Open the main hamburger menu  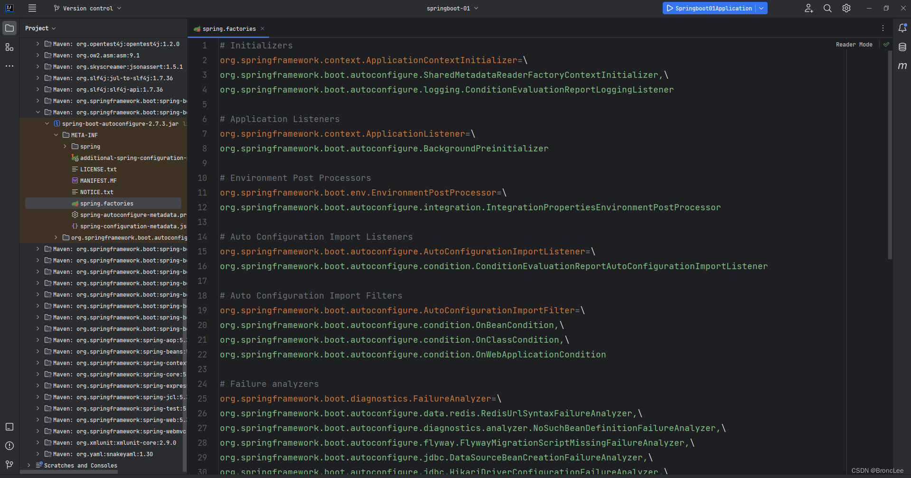32,8
